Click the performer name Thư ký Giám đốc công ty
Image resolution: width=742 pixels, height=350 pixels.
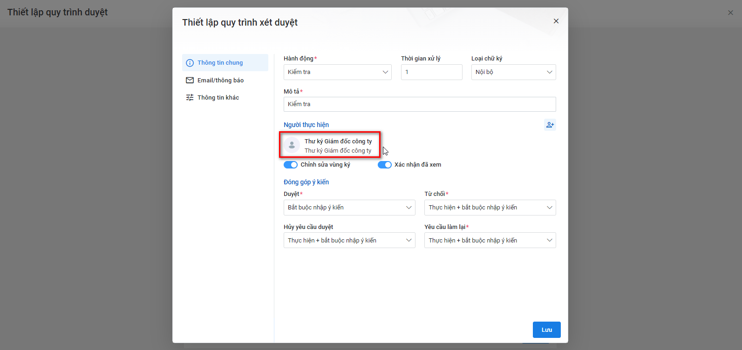coord(338,141)
